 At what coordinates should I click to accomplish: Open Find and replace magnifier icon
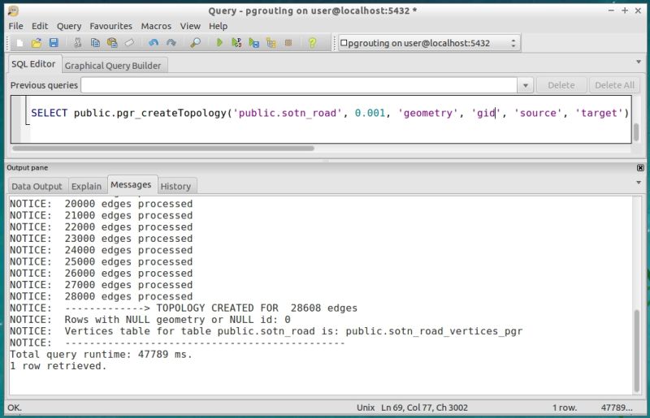(195, 43)
